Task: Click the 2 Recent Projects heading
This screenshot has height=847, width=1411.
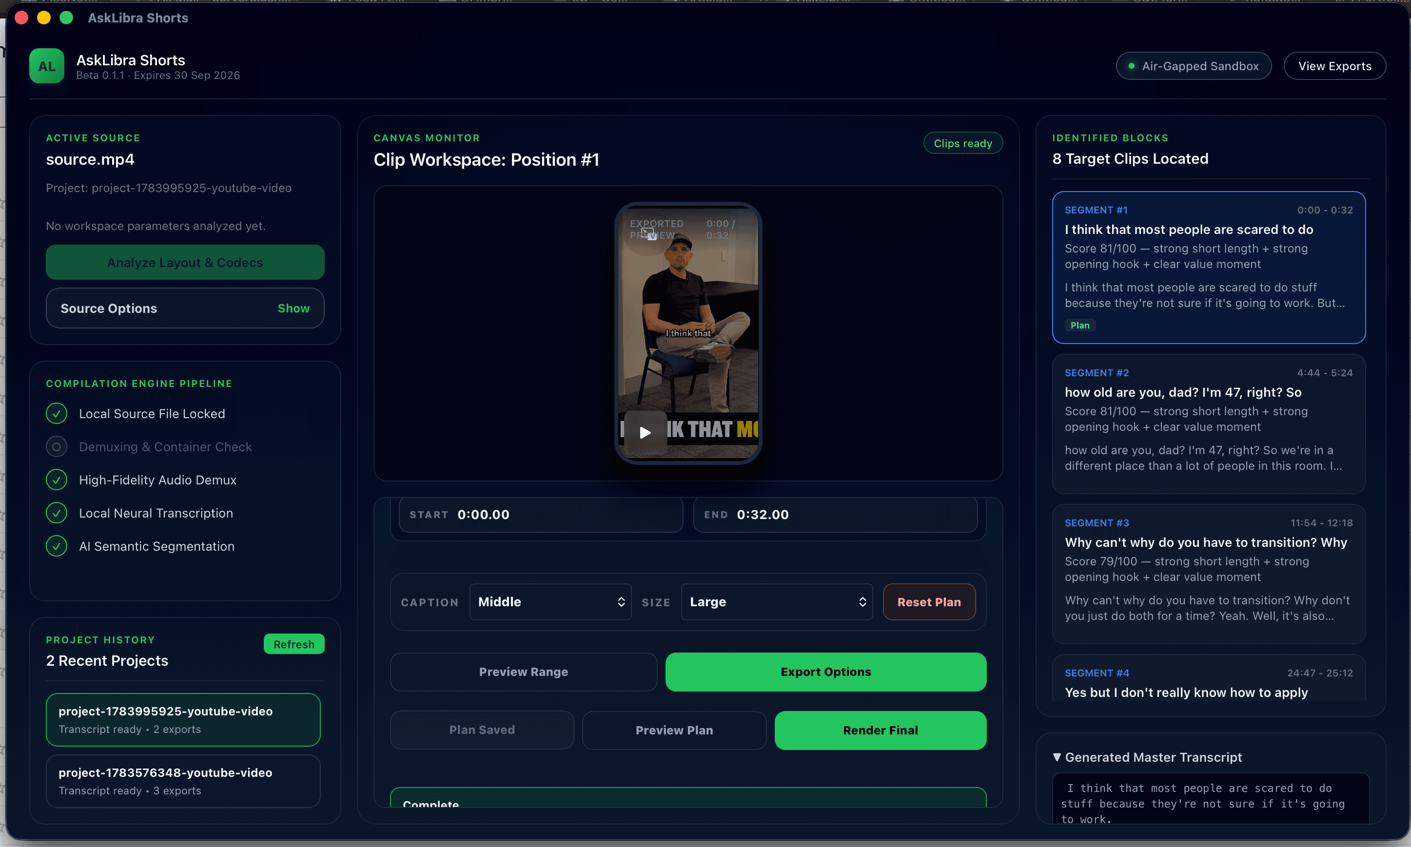Action: click(107, 661)
